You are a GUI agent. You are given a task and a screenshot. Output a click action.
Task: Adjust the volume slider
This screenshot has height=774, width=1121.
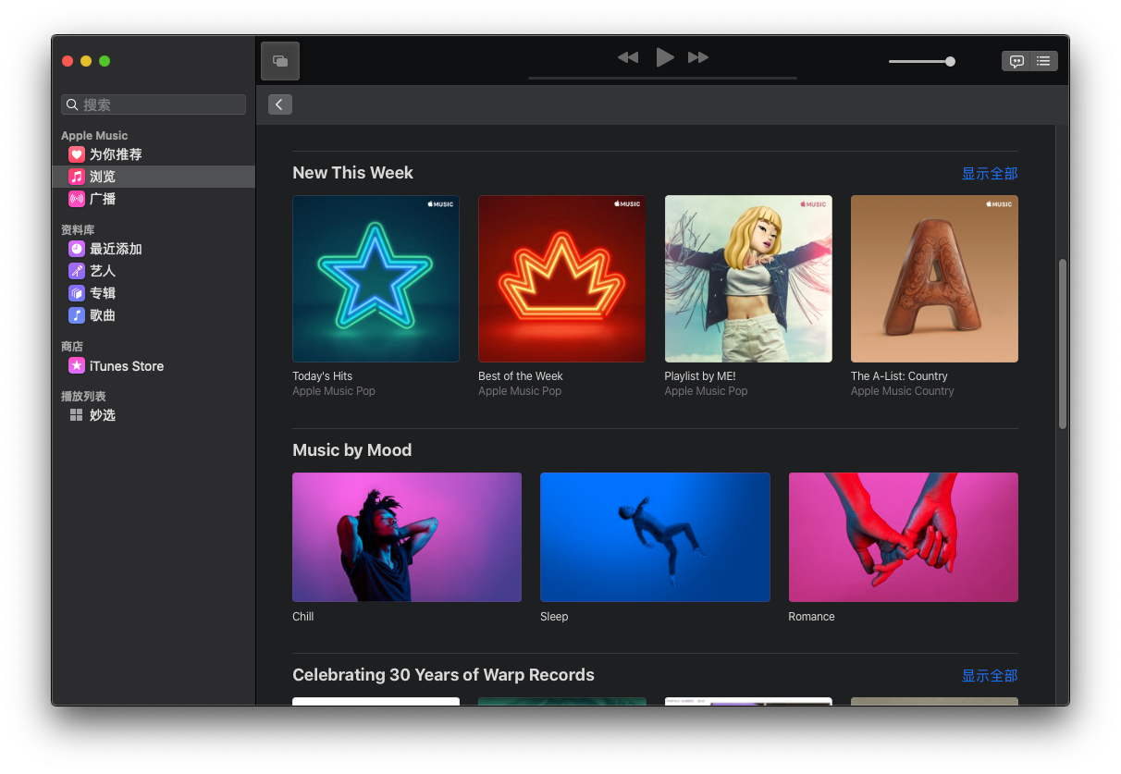pos(921,62)
